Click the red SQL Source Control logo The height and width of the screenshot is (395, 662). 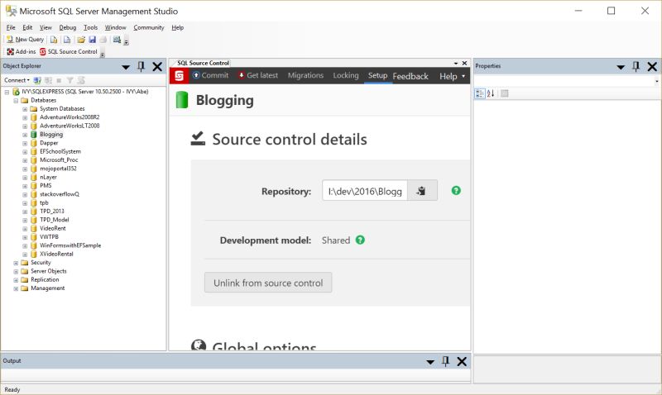point(179,76)
